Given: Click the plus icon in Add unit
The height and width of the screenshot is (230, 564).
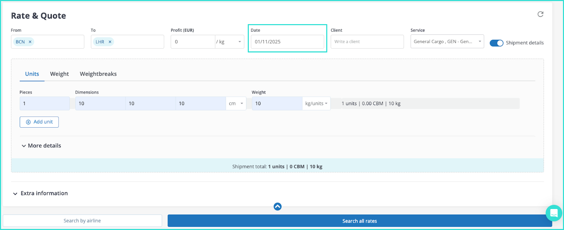Looking at the screenshot, I should [29, 122].
